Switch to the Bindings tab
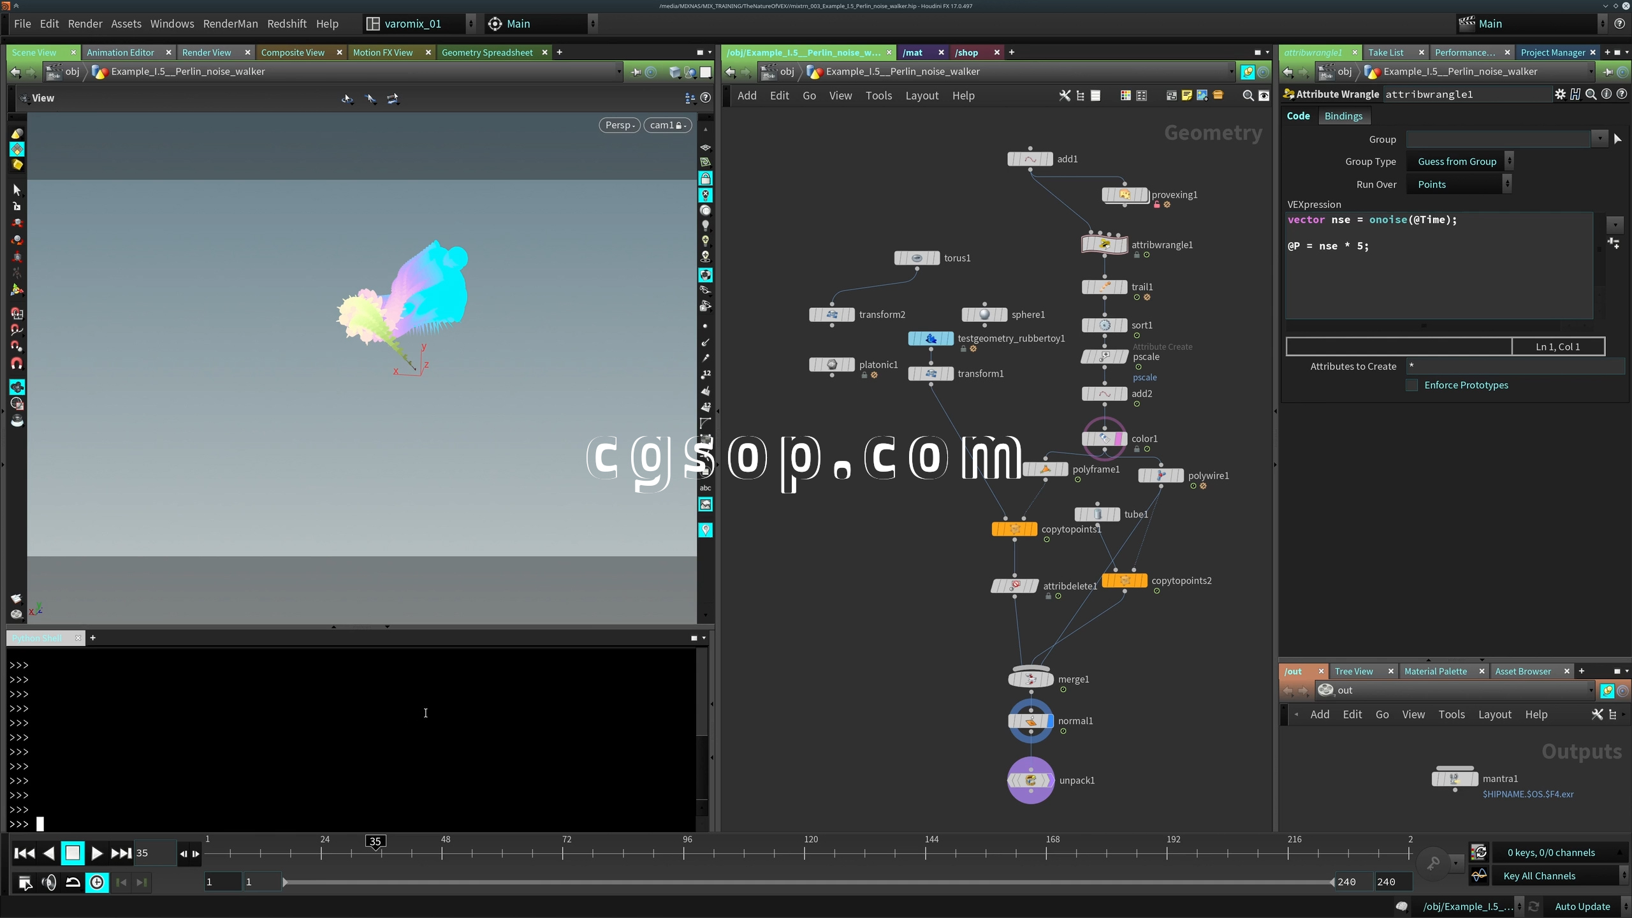Image resolution: width=1632 pixels, height=918 pixels. click(x=1343, y=116)
